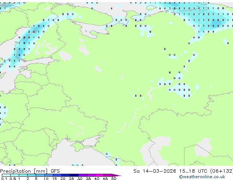233x180 pixels.
Task: Choose the 35–40 mm legend swatch
Action: click(x=91, y=175)
